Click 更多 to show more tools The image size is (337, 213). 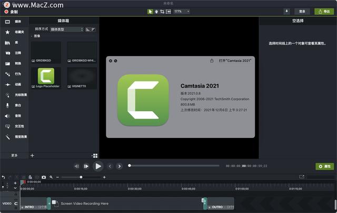[14, 155]
